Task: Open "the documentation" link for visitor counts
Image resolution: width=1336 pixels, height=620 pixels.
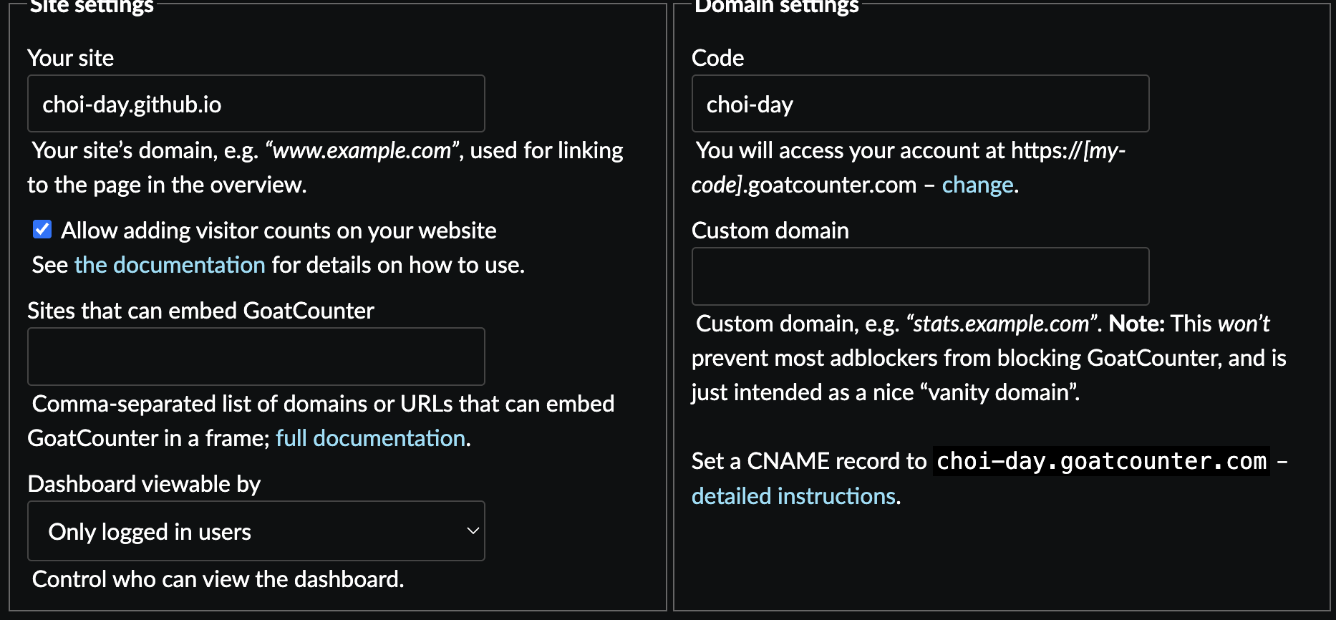Action: [170, 265]
